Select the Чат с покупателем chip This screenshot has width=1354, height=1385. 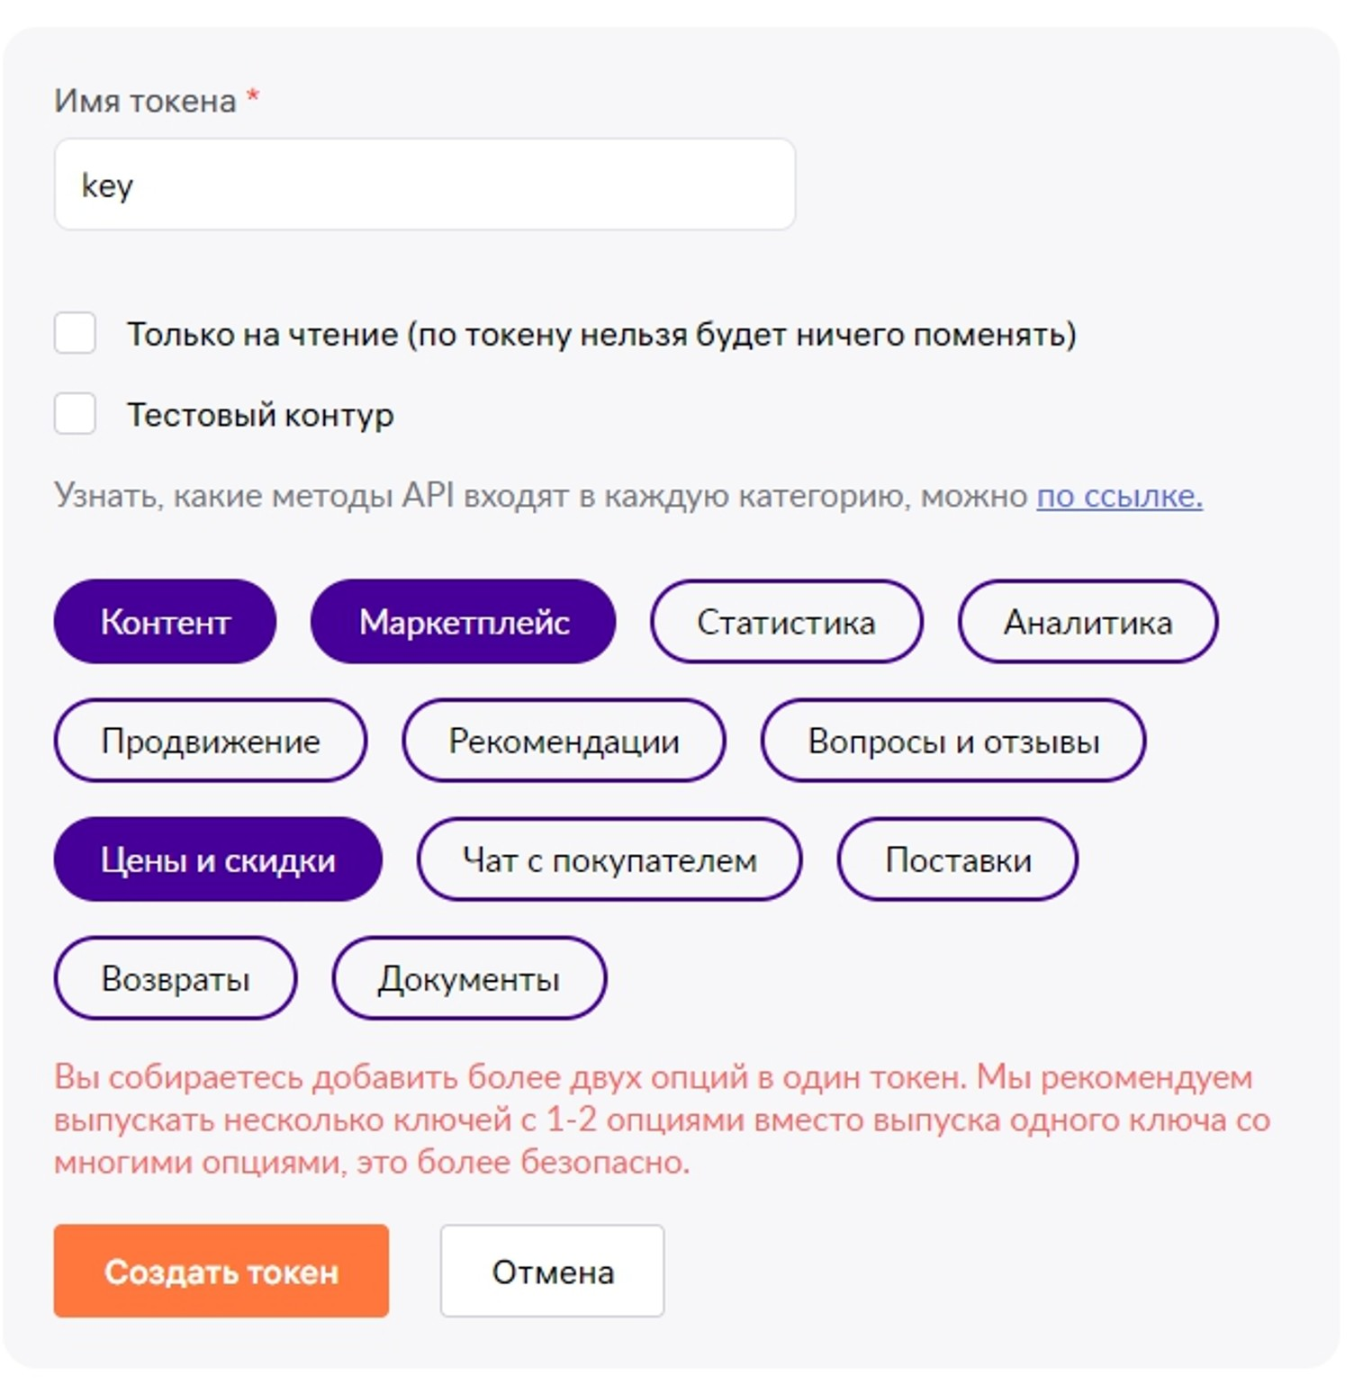pyautogui.click(x=609, y=859)
